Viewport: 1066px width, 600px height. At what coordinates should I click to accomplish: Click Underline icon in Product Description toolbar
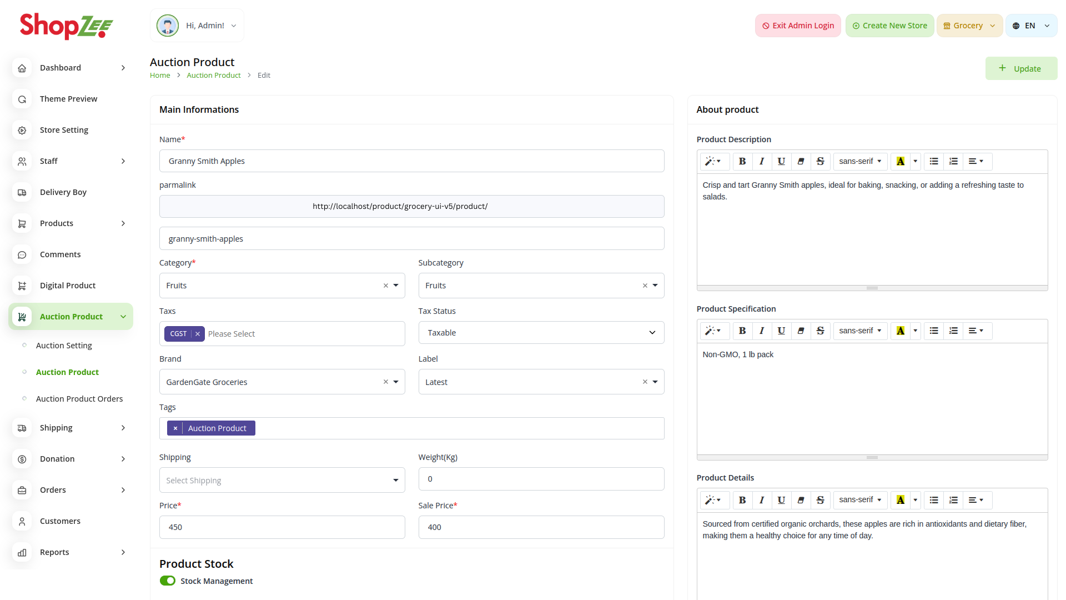781,162
